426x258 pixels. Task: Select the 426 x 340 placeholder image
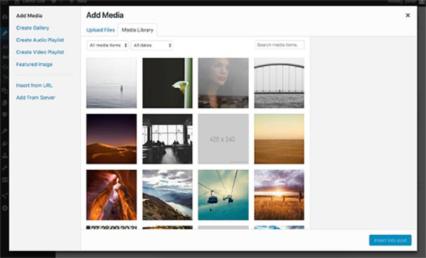pyautogui.click(x=223, y=138)
